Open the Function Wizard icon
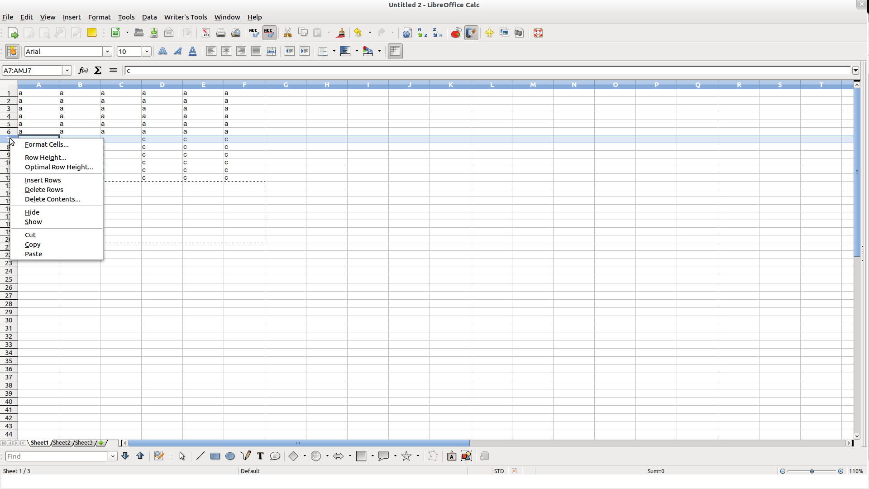This screenshot has height=489, width=869. 83,70
